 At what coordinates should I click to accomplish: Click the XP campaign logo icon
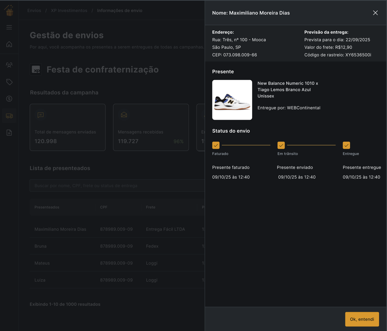point(36,69)
